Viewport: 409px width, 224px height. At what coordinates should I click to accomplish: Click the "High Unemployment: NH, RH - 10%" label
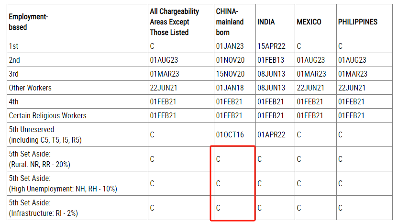tap(63, 189)
